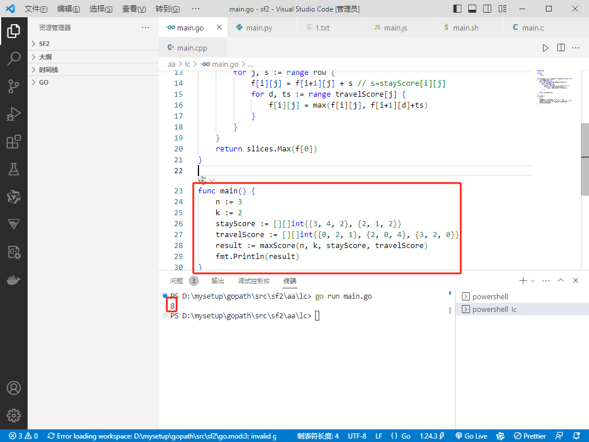
Task: Toggle primary side bar layout icon
Action: click(457, 9)
